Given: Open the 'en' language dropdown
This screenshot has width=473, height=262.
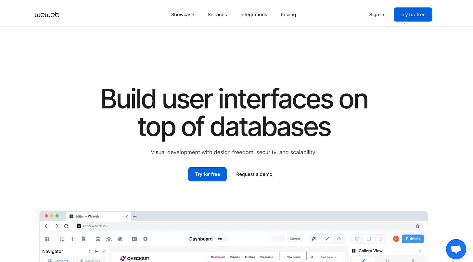Looking at the screenshot, I should [222, 239].
